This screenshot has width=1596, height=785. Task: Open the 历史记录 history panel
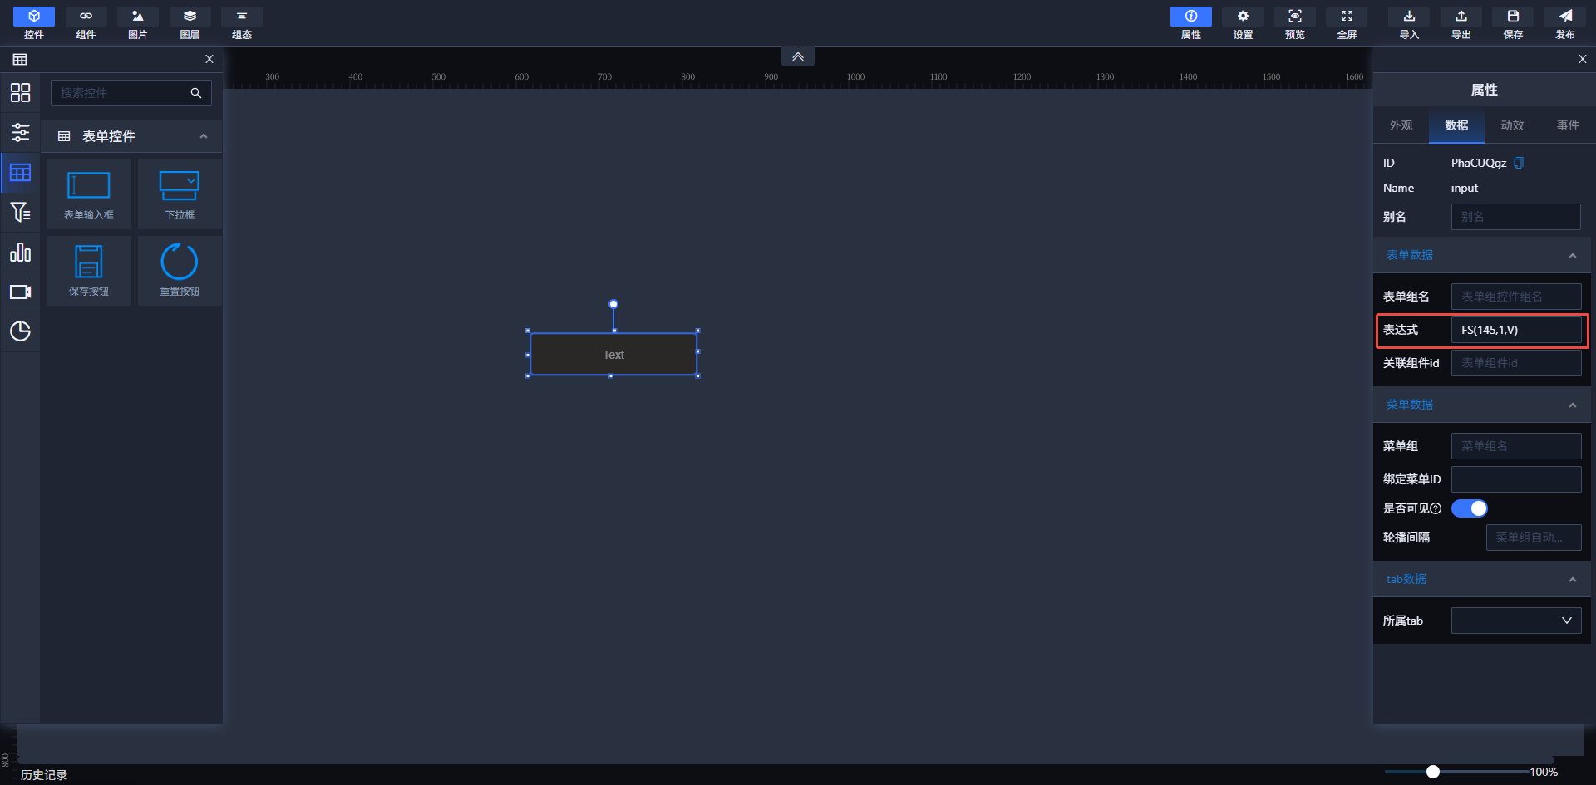click(x=44, y=774)
